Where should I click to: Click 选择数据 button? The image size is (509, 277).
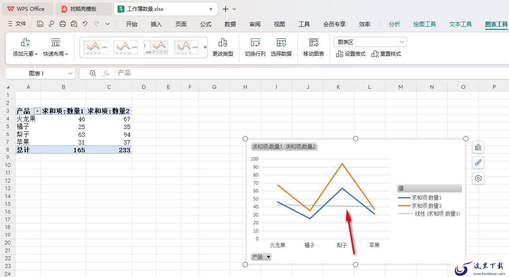[x=281, y=47]
